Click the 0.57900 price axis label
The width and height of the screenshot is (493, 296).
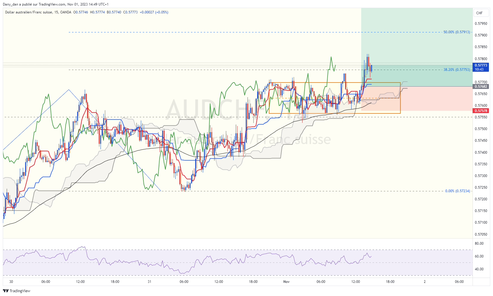point(481,35)
